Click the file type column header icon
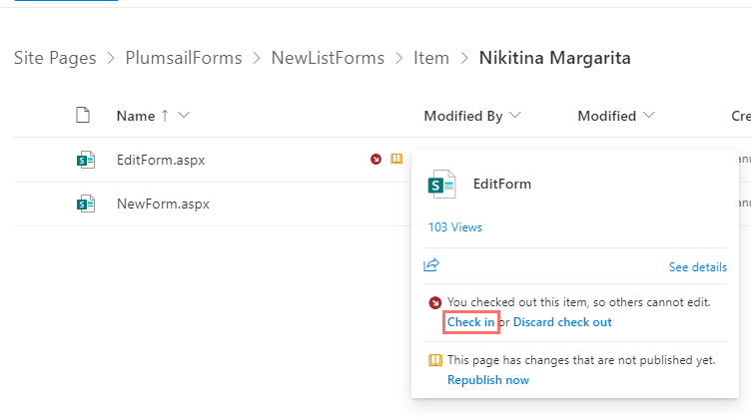The image size is (751, 419). coord(85,116)
